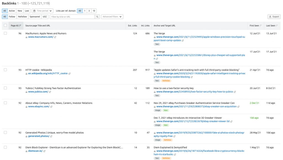Viewport: 283px width, 160px height.
Task: Select the Lost backlinks tab
Action: (x=27, y=11)
